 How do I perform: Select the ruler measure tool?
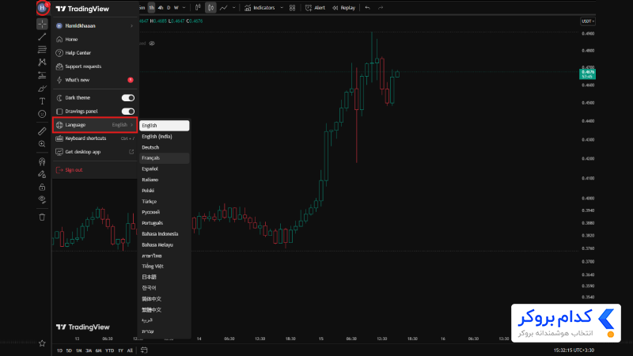(x=42, y=131)
